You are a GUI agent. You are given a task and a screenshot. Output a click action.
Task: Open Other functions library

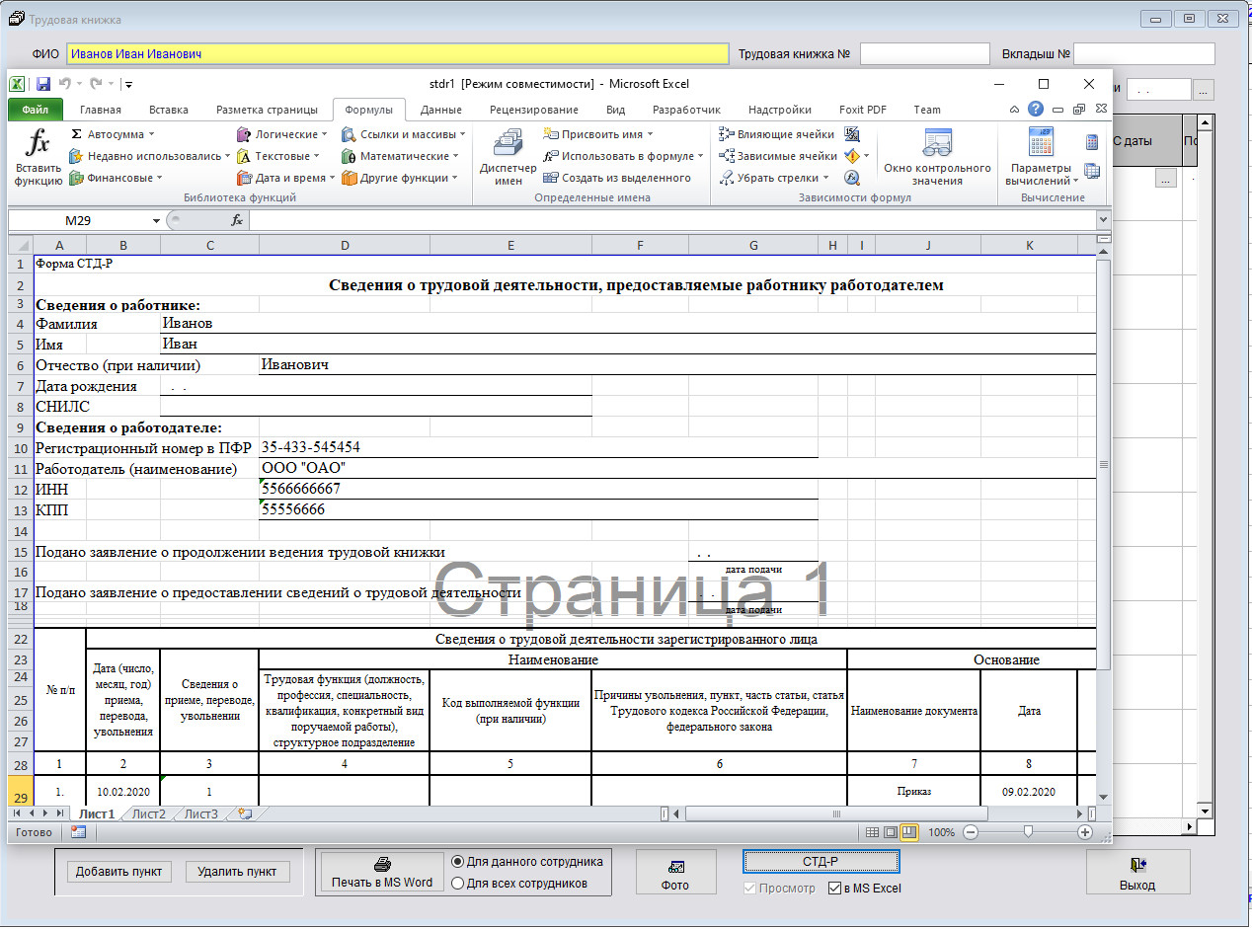[x=400, y=178]
